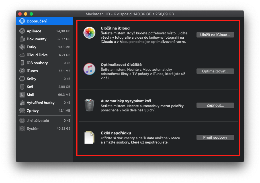Select the Koš category row

pyautogui.click(x=44, y=87)
